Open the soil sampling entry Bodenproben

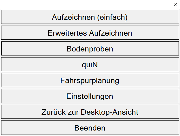pyautogui.click(x=90, y=49)
